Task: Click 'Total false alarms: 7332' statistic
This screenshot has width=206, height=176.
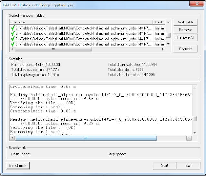Action: click(126, 69)
